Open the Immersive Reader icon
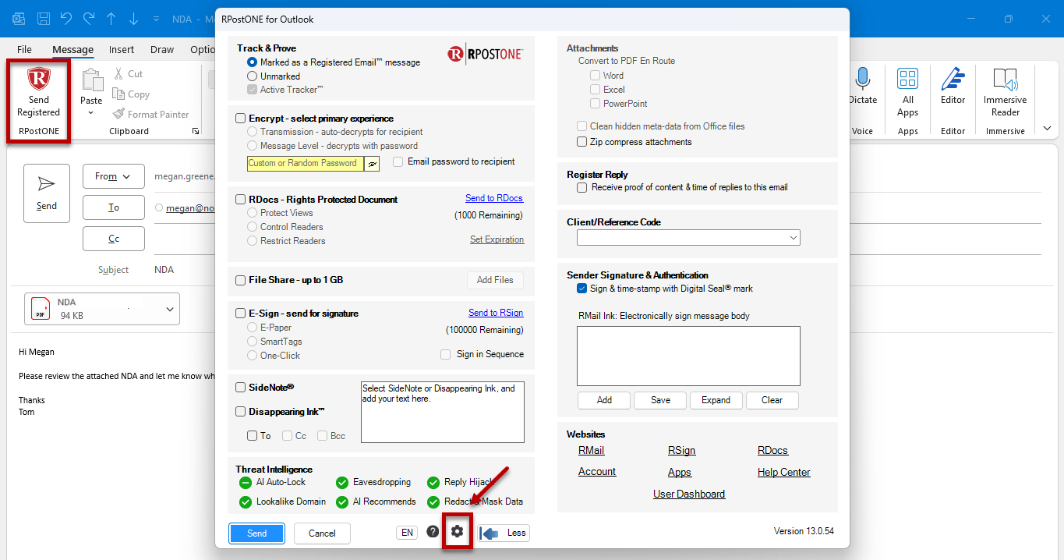This screenshot has width=1064, height=560. pyautogui.click(x=1006, y=79)
